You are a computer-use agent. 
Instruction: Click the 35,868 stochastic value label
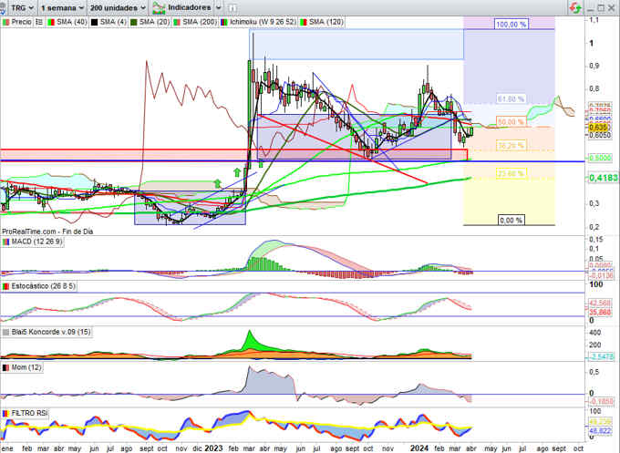coord(600,312)
